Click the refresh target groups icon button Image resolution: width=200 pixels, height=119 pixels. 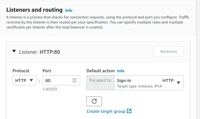(94, 101)
